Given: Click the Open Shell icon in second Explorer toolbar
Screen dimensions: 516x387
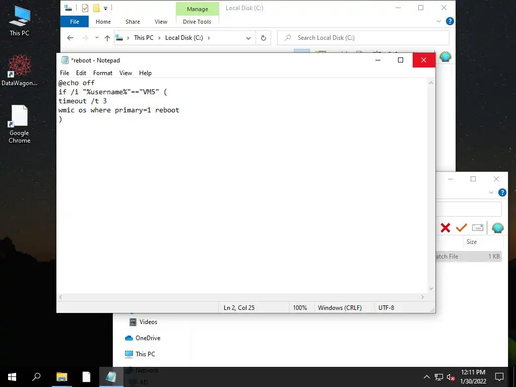Looking at the screenshot, I should 497,228.
